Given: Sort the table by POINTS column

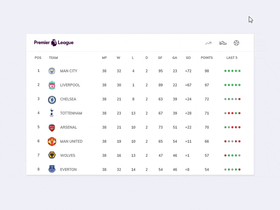Looking at the screenshot, I should click(x=207, y=58).
